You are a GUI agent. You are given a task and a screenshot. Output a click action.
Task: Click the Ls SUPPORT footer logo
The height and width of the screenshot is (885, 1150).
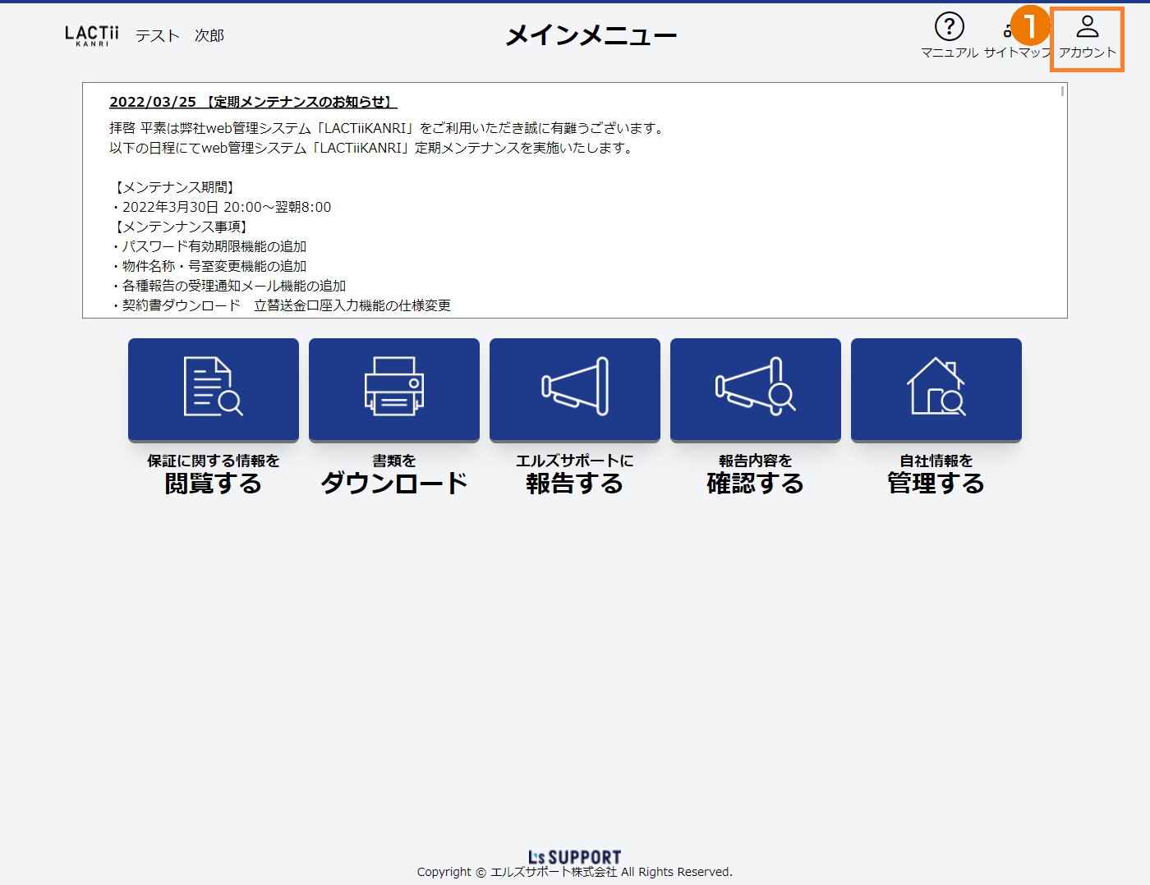575,857
